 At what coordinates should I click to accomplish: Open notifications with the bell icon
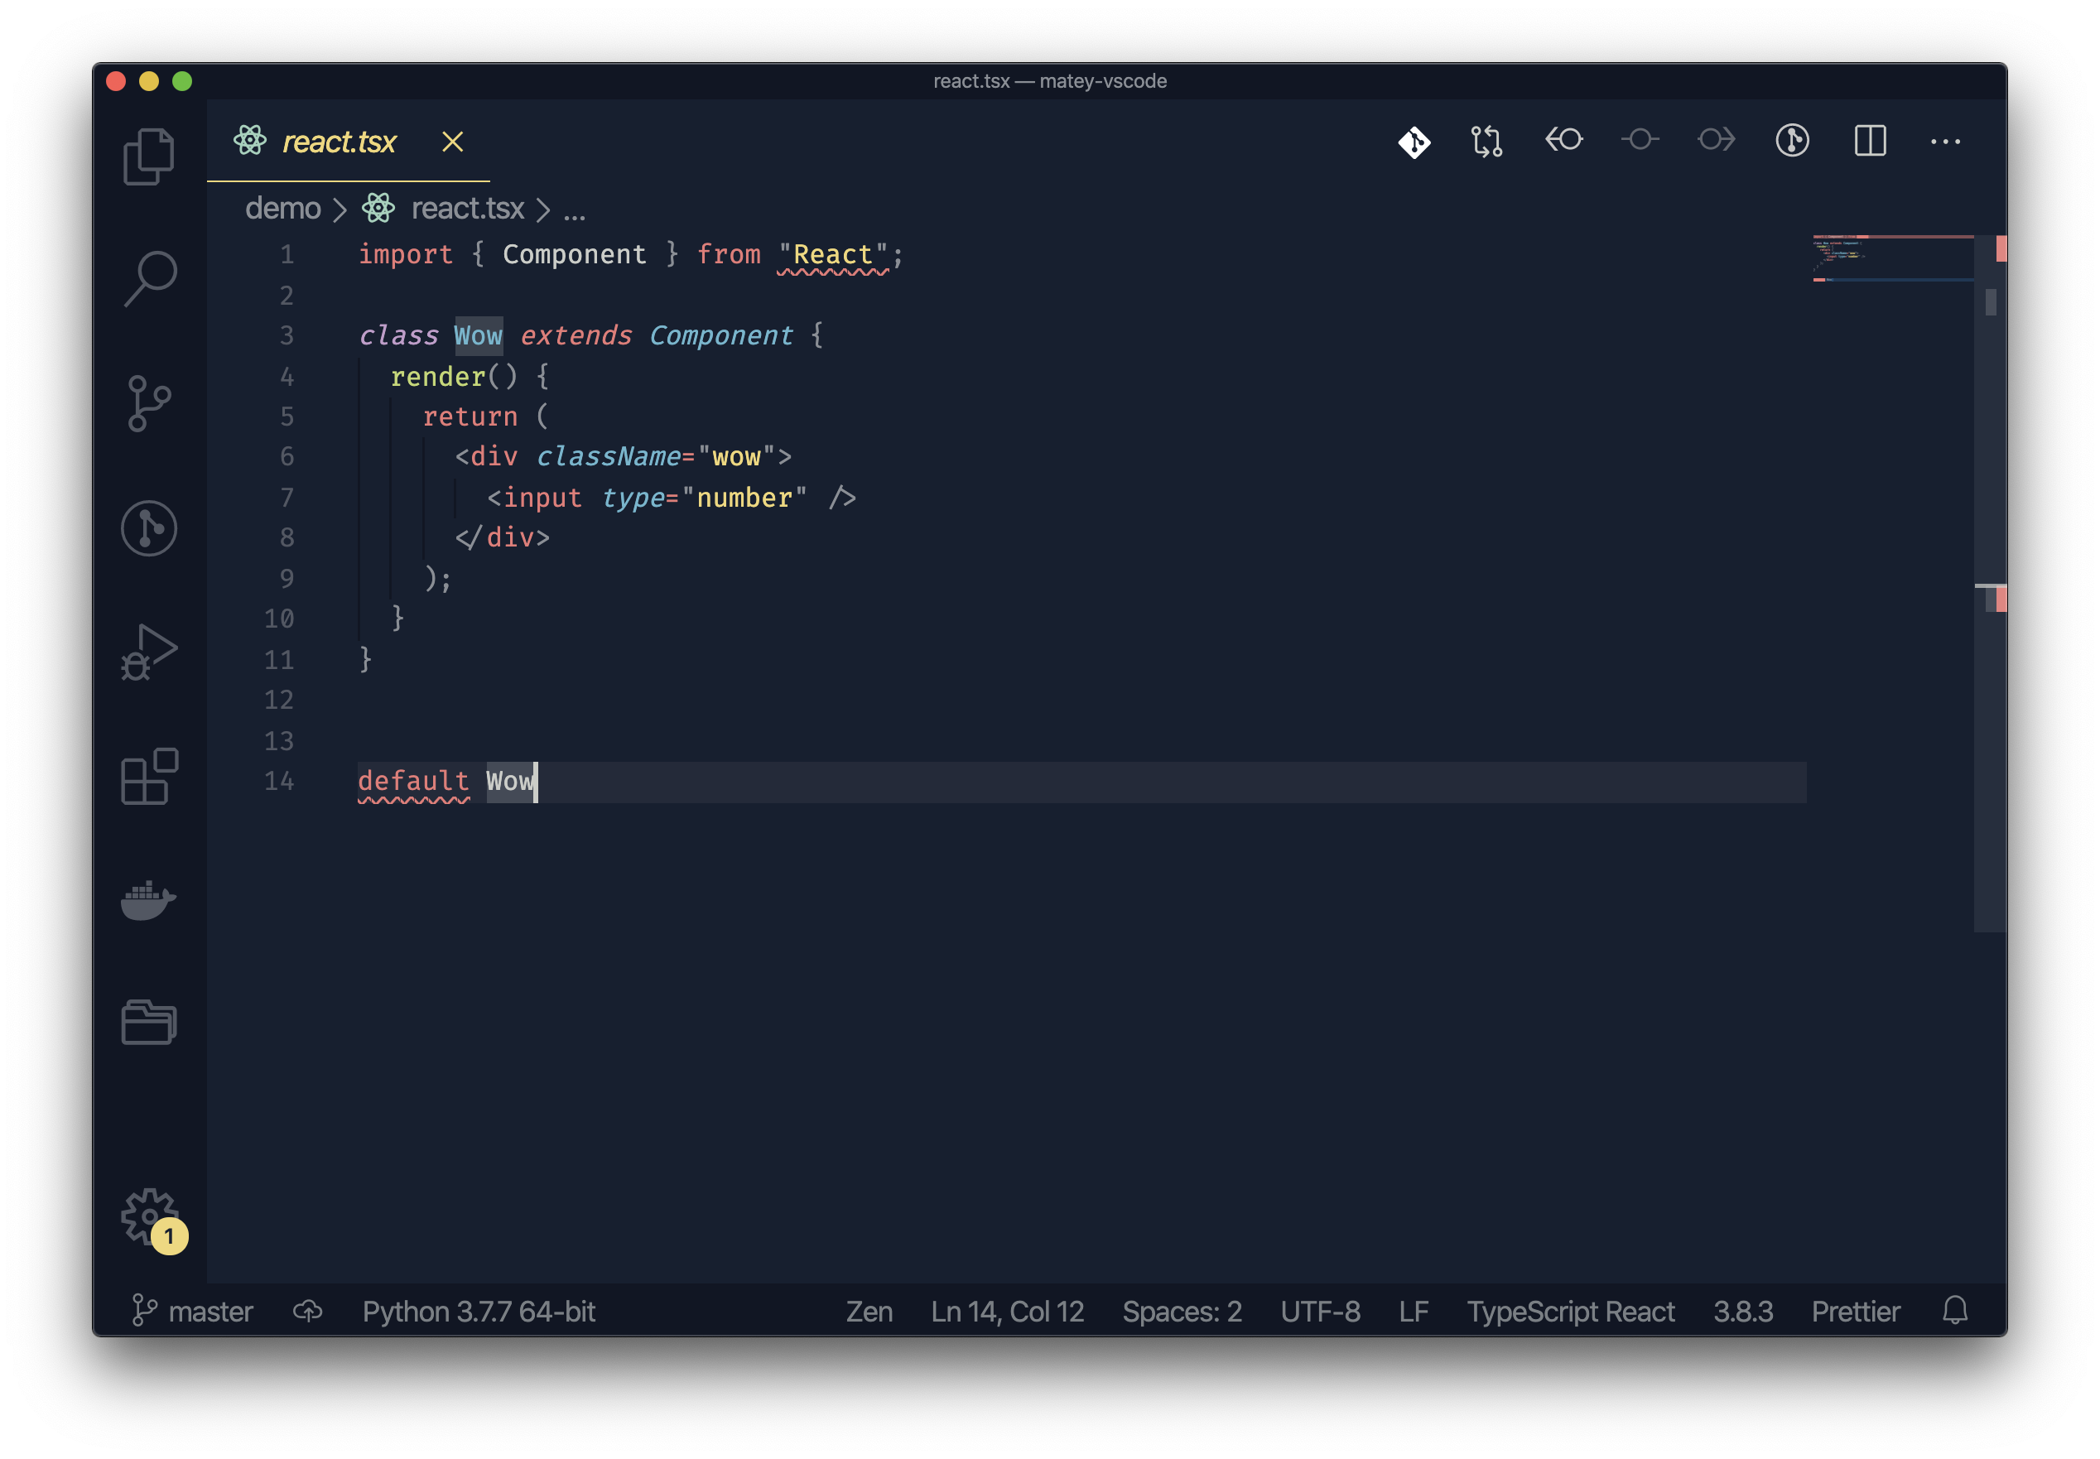1954,1310
